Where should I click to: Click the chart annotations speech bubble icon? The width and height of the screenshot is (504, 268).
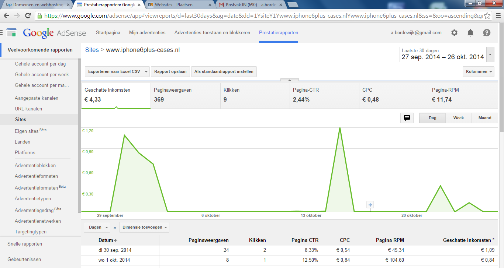pos(407,118)
